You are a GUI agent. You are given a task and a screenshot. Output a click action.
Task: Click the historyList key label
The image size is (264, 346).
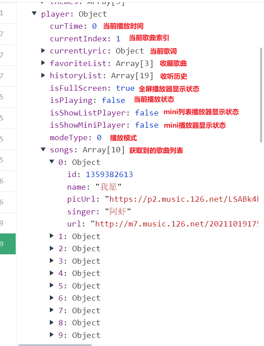(x=76, y=75)
